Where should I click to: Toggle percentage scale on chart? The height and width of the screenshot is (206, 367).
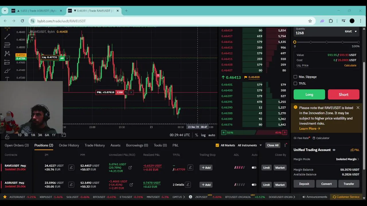(x=196, y=135)
